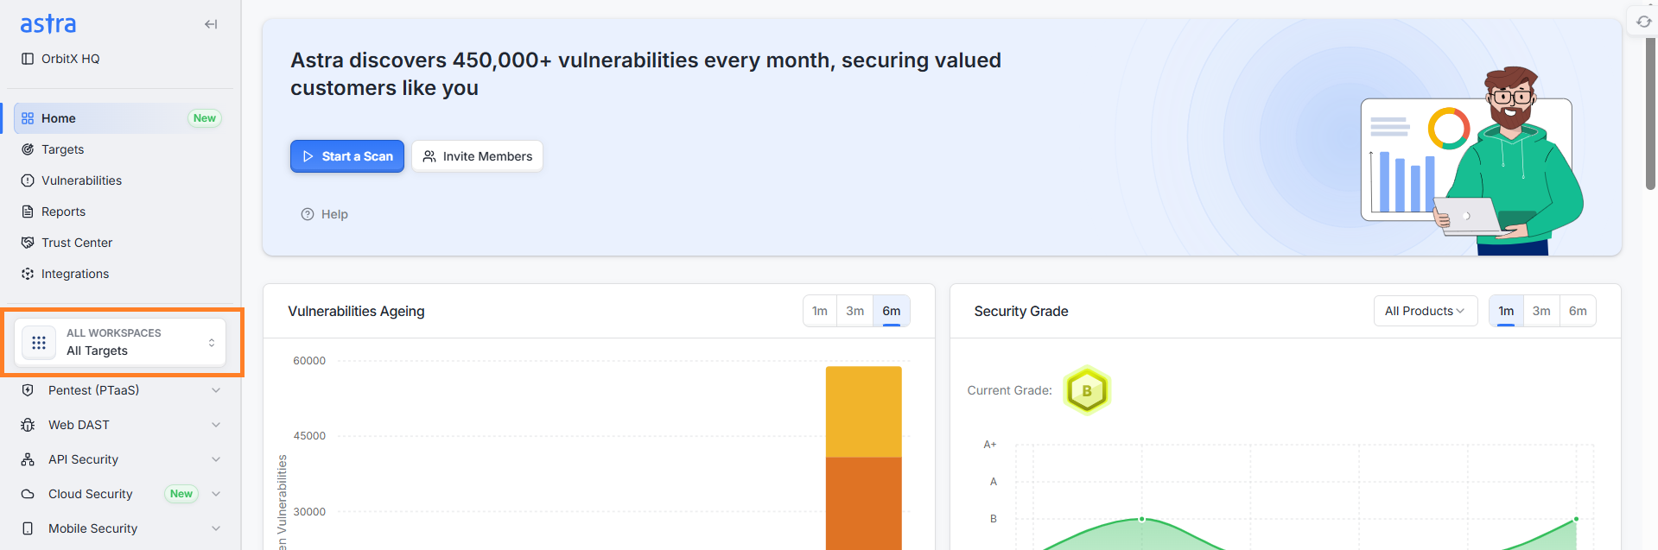Expand Cloud Security menu item
This screenshot has height=550, width=1658.
[x=121, y=494]
